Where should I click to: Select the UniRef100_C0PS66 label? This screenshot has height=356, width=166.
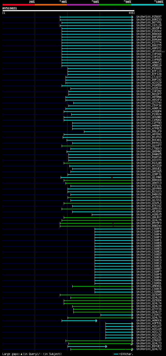tap(149, 54)
